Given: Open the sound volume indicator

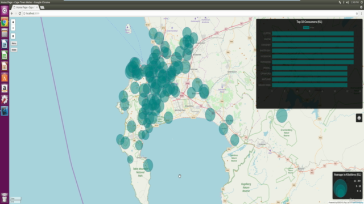Looking at the screenshot, I should 348,2.
